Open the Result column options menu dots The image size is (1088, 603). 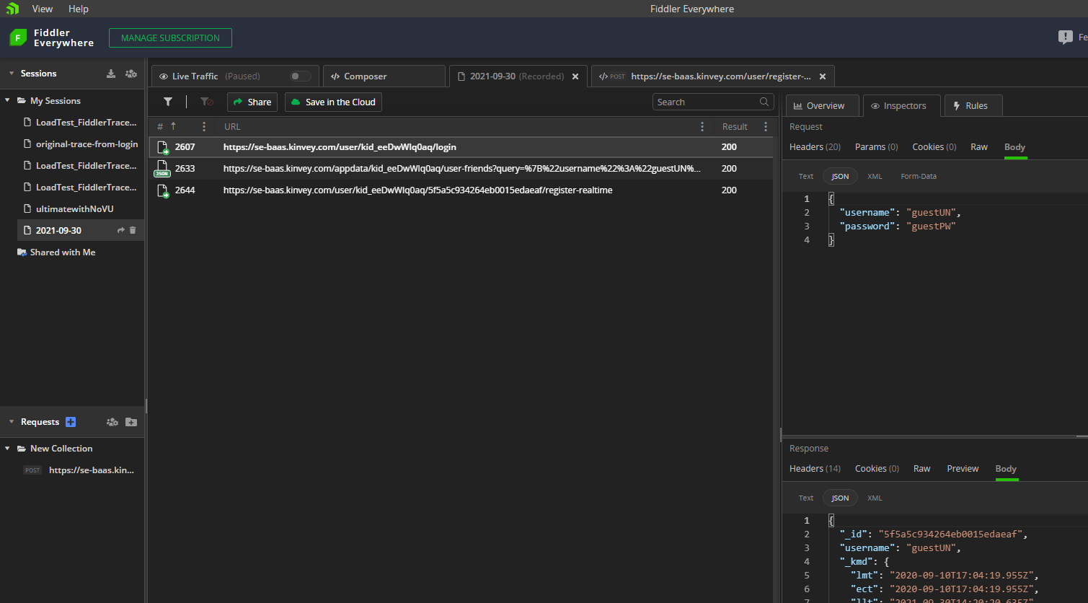coord(766,126)
